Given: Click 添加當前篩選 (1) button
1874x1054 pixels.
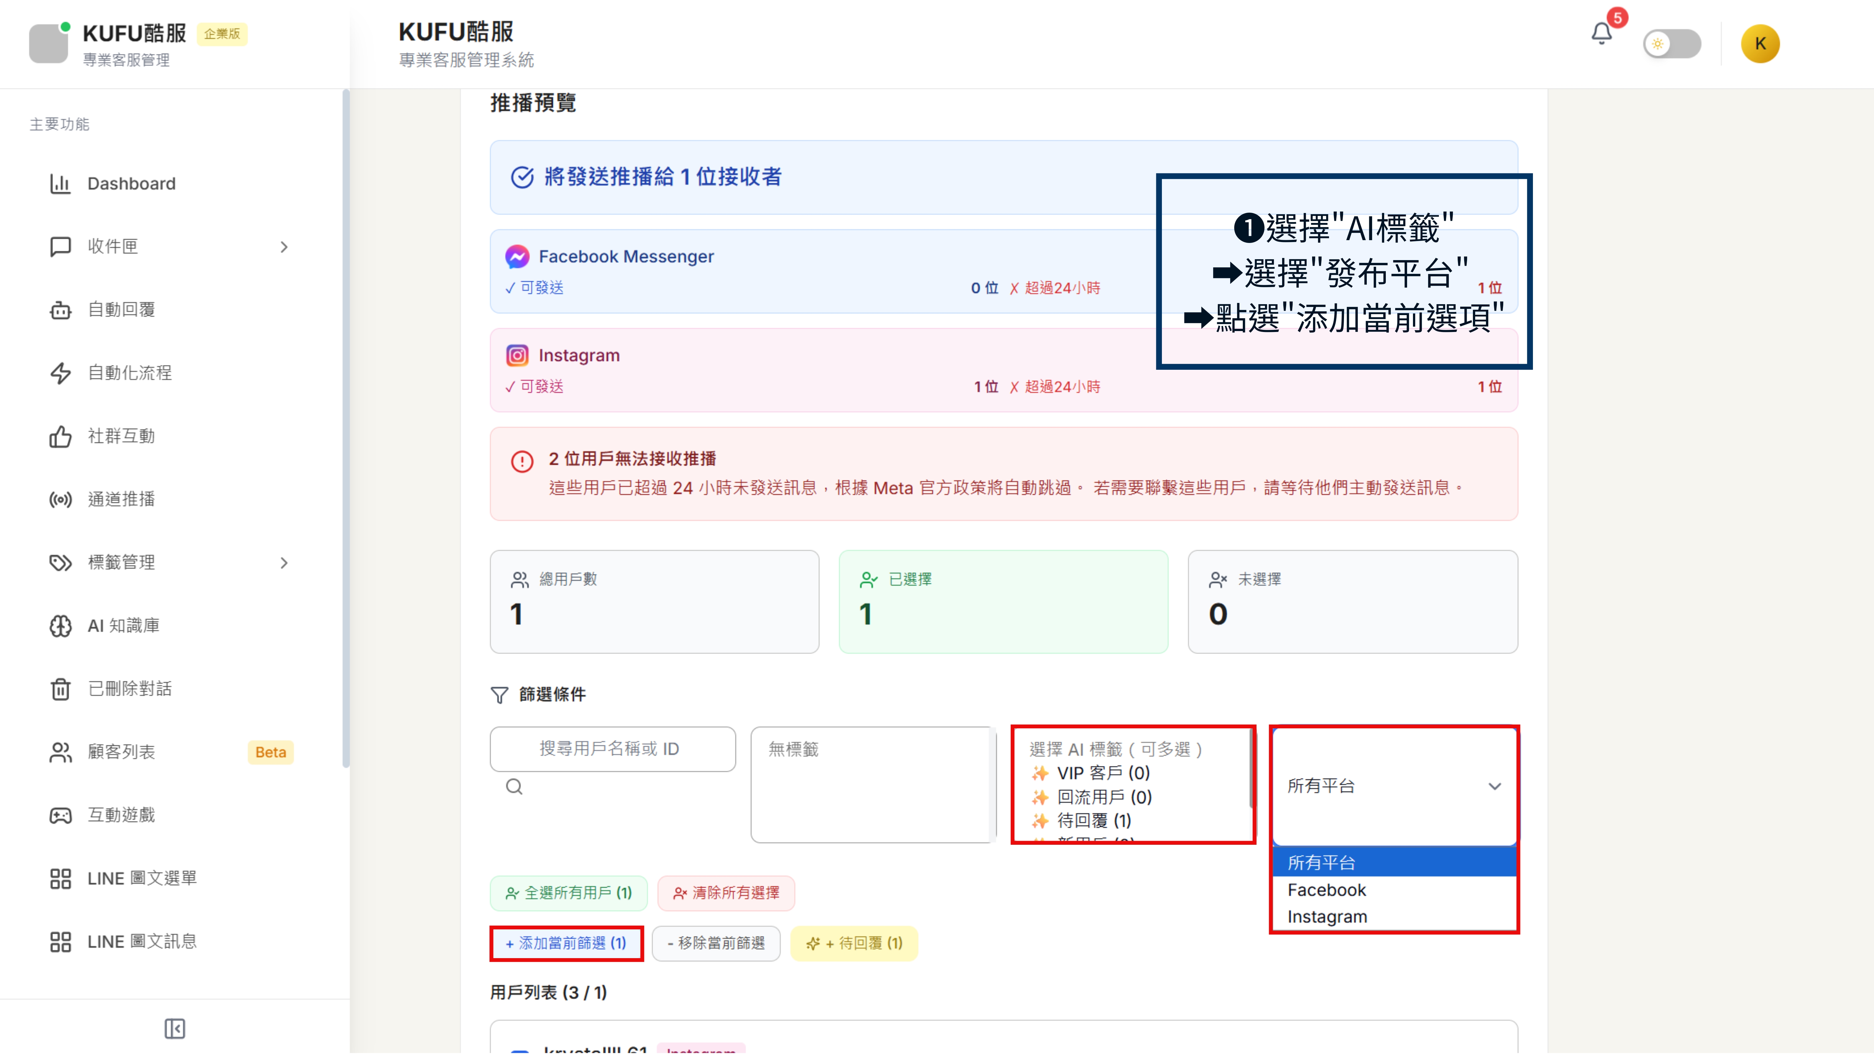Looking at the screenshot, I should tap(566, 943).
